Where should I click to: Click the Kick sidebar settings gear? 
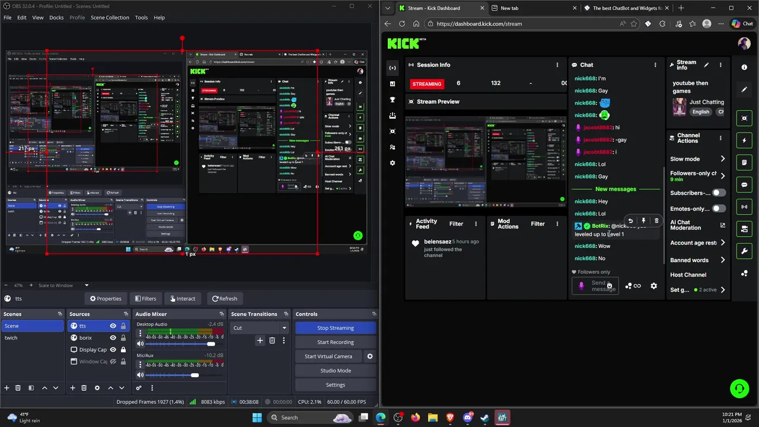point(392,163)
